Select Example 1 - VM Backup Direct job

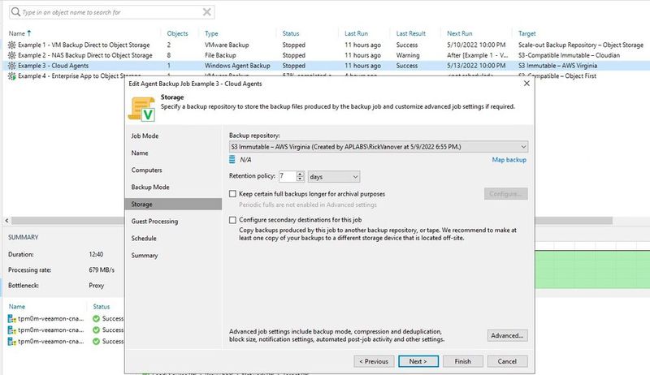click(84, 45)
